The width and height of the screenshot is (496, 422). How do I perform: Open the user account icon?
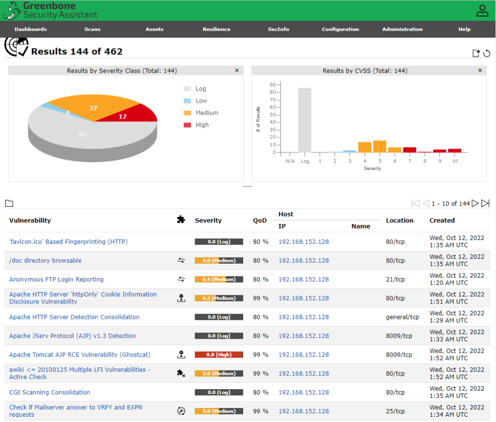pyautogui.click(x=482, y=11)
